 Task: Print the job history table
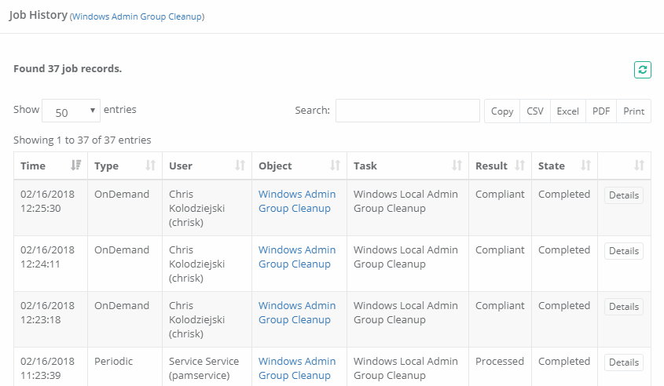click(633, 111)
